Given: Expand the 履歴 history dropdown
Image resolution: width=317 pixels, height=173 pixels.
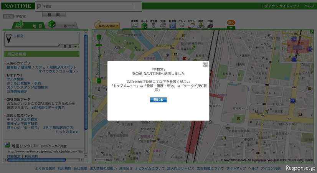Looking at the screenshot, I should coord(70,46).
